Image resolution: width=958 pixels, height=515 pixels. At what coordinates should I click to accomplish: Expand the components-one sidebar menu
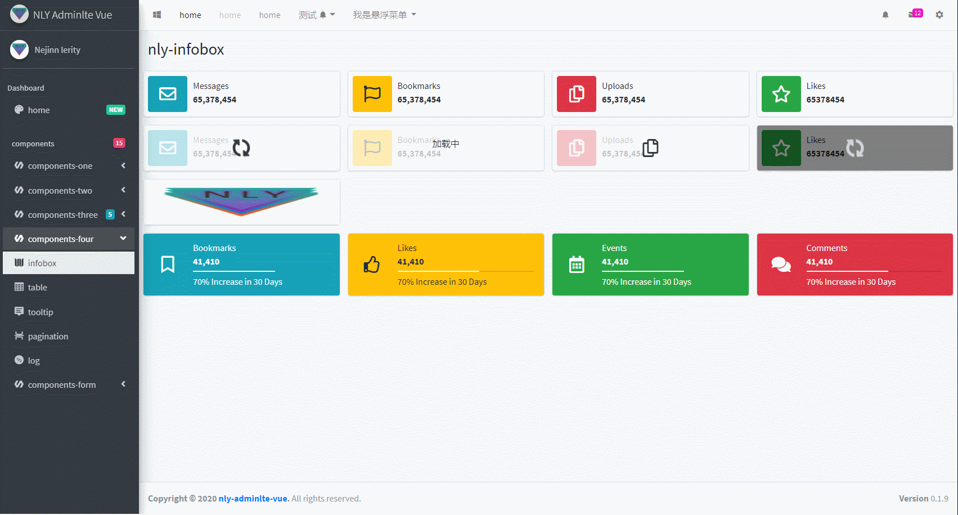pos(69,166)
